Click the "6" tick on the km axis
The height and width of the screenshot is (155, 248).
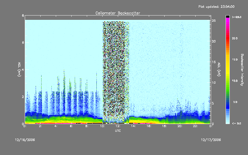click(23, 42)
